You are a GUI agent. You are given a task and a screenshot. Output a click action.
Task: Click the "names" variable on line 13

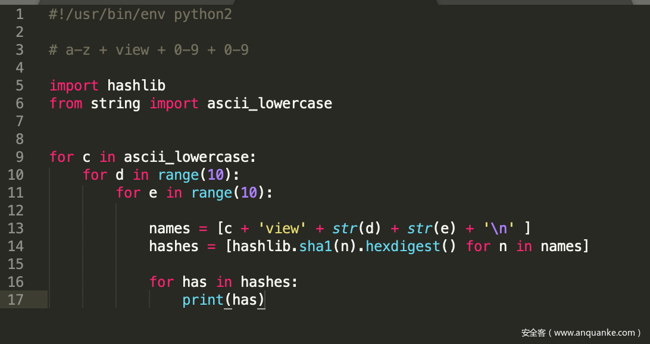169,229
